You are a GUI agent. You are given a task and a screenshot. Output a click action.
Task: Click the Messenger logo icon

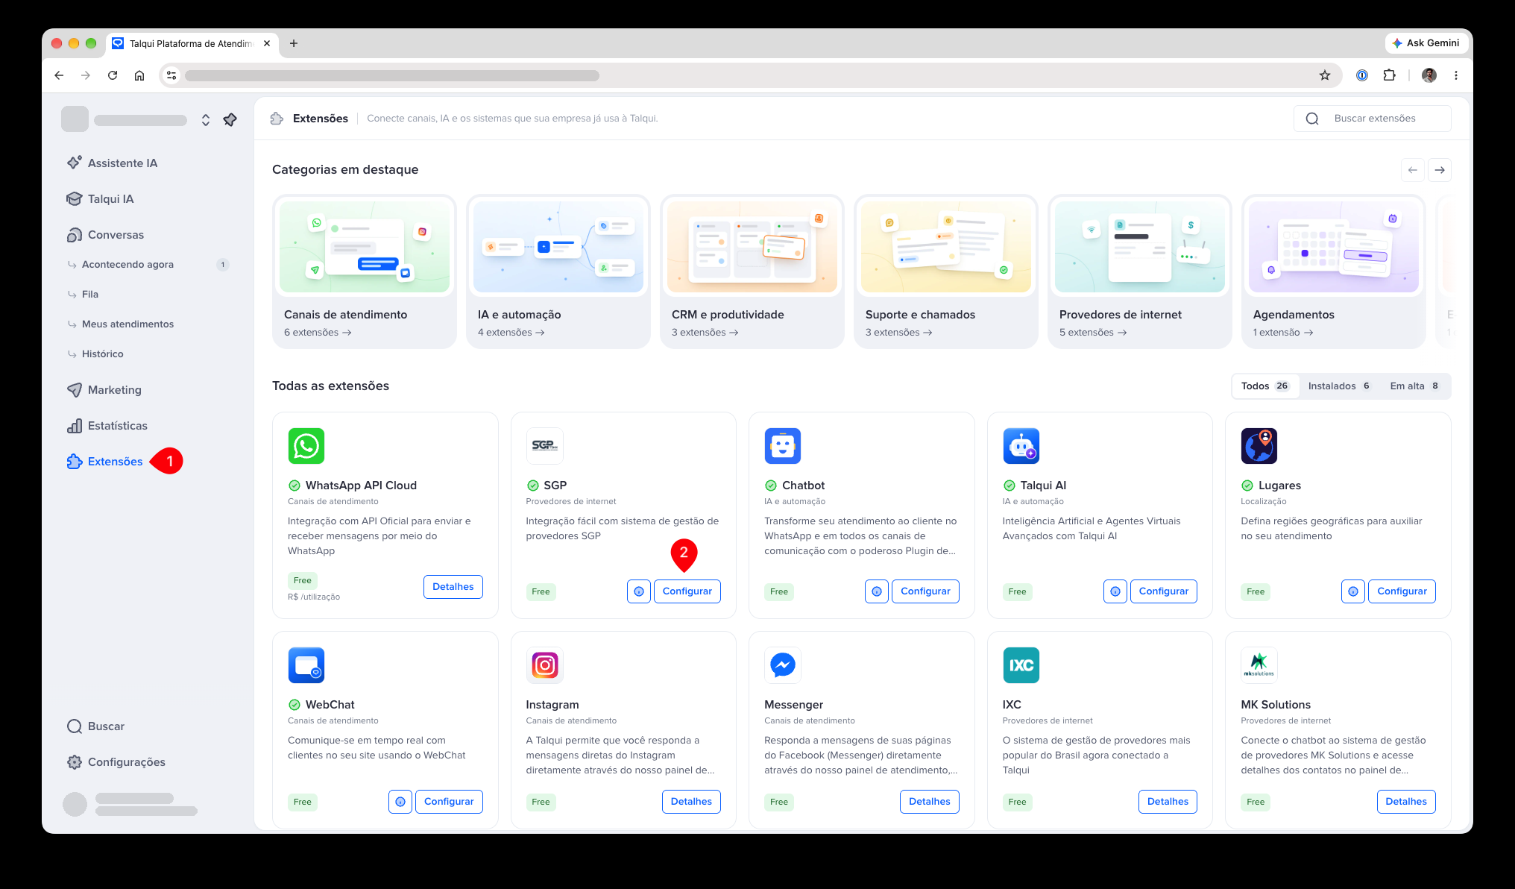783,665
